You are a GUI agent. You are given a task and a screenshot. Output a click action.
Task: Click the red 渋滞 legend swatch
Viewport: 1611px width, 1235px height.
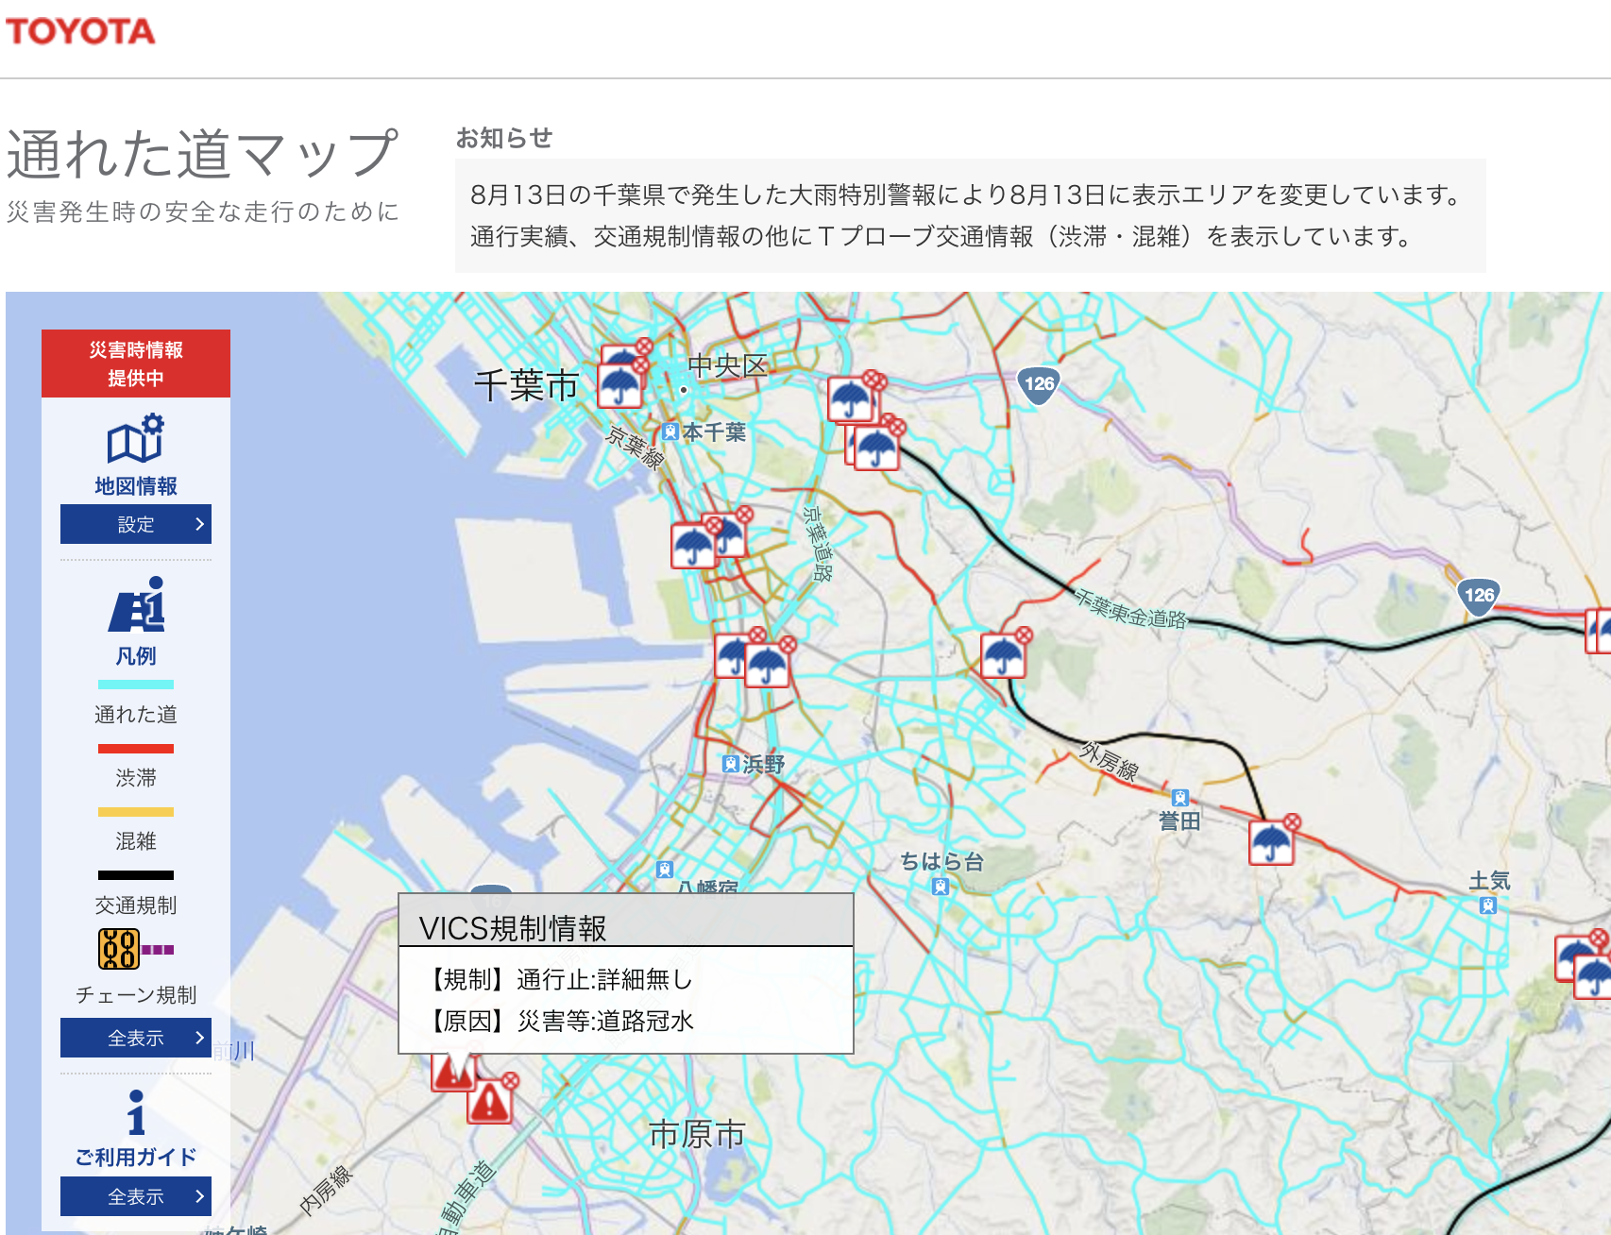pos(136,749)
